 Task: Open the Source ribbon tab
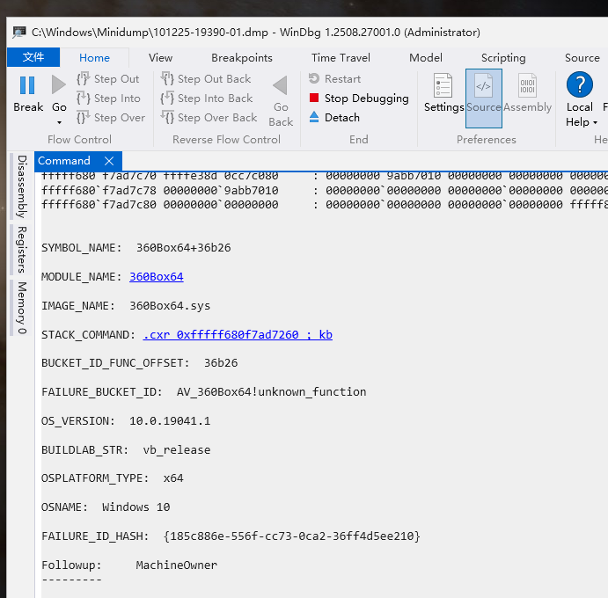(582, 58)
